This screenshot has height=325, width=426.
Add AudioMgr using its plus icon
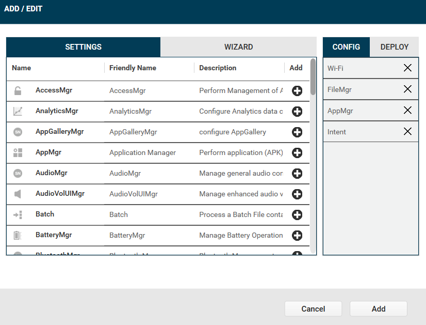297,174
